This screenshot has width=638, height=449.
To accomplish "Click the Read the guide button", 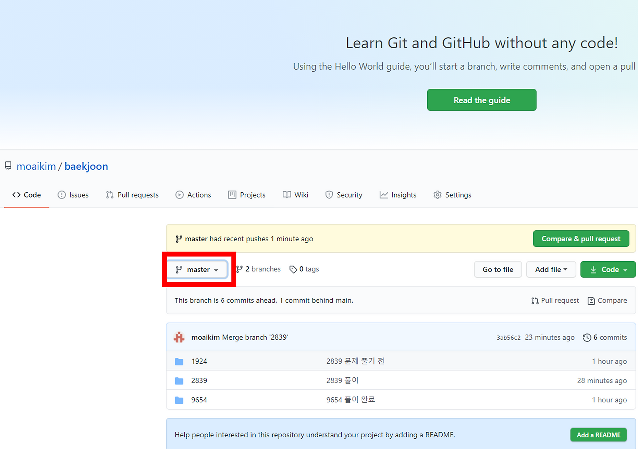I will (482, 100).
